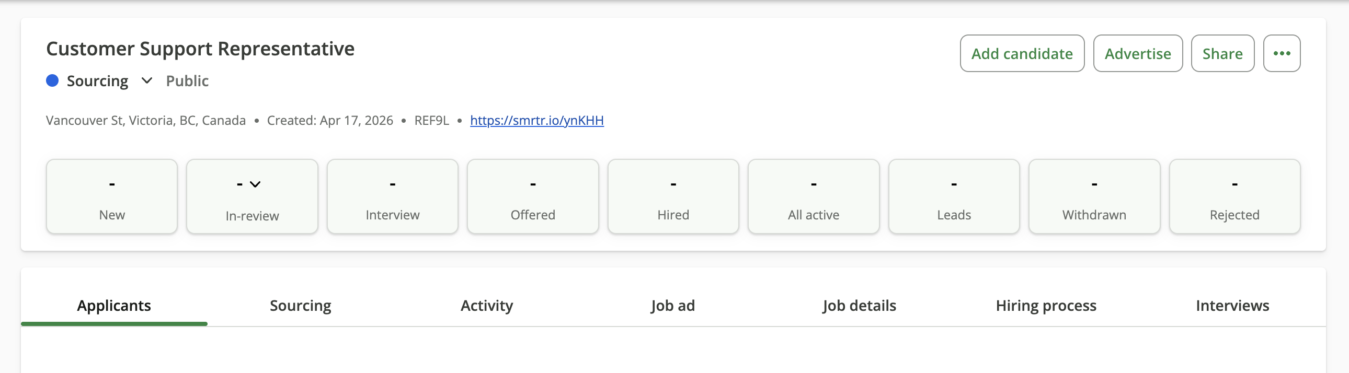Click the Advertise button
This screenshot has height=373, width=1349.
pyautogui.click(x=1137, y=53)
